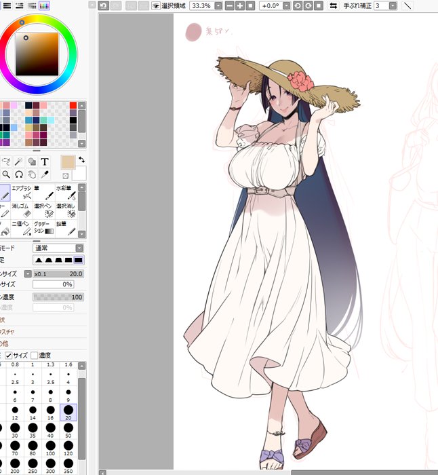Choose the 二値ペン binary pen tool
Image resolution: width=438 pixels, height=475 pixels.
point(22,228)
